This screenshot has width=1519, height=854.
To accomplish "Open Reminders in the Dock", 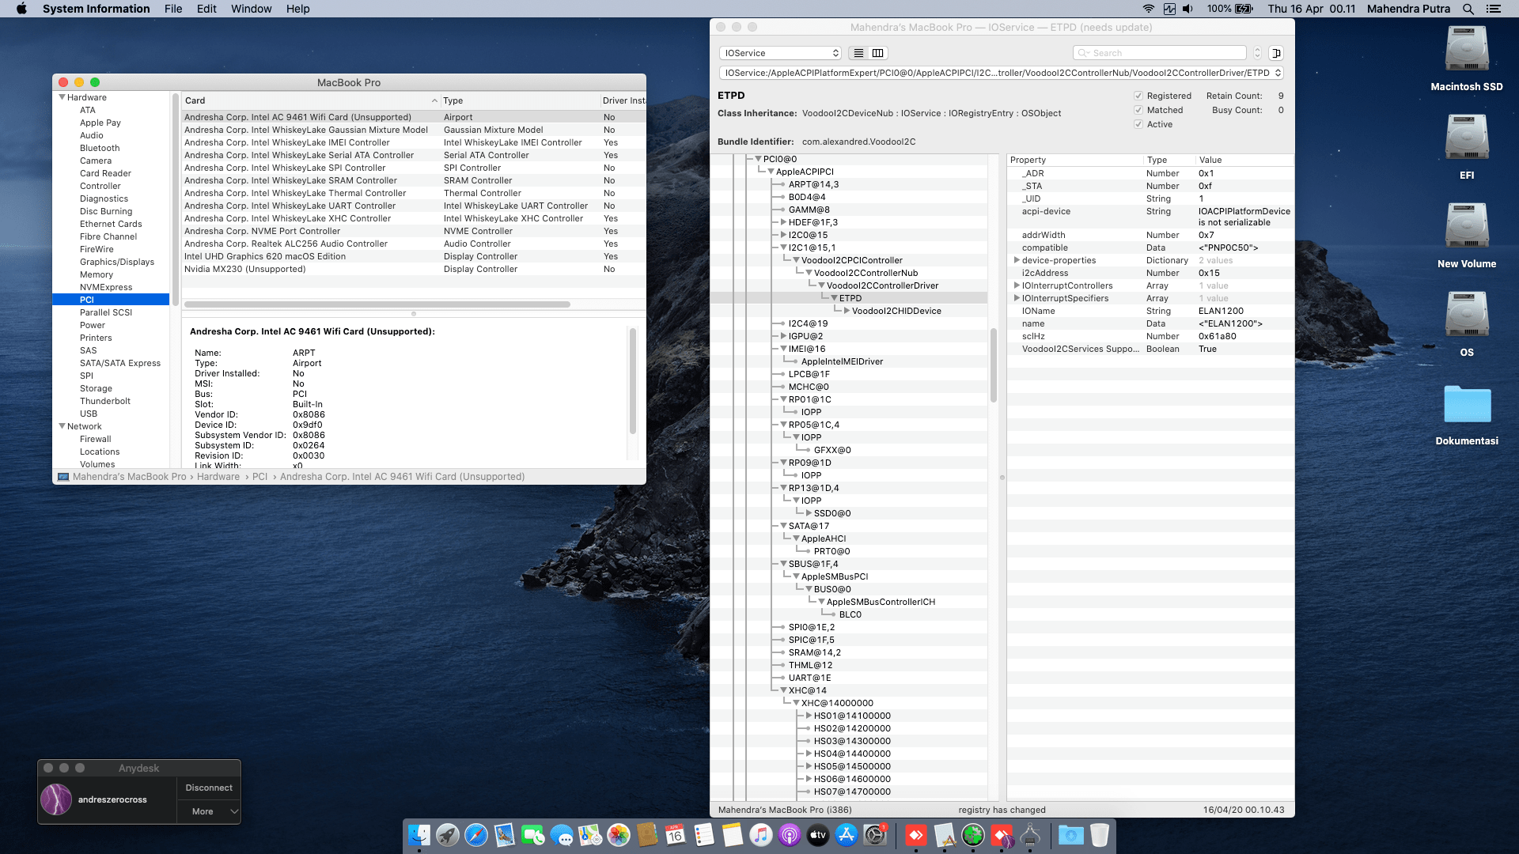I will (704, 835).
